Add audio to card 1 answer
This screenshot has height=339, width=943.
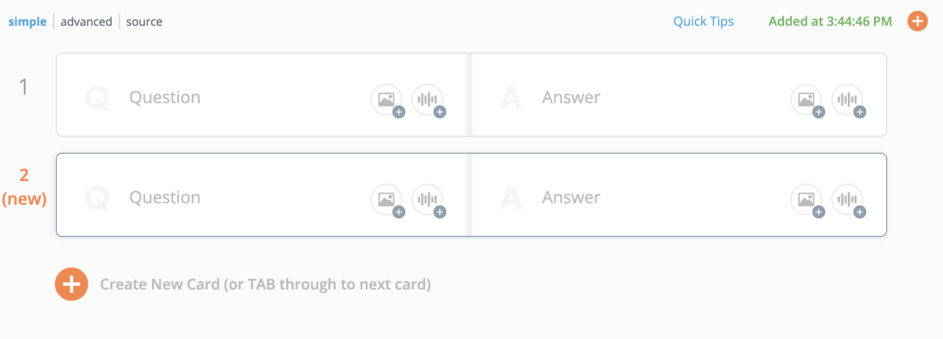coord(848,100)
